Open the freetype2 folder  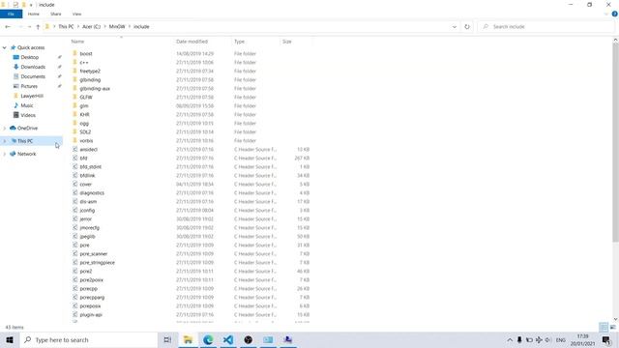[90, 71]
